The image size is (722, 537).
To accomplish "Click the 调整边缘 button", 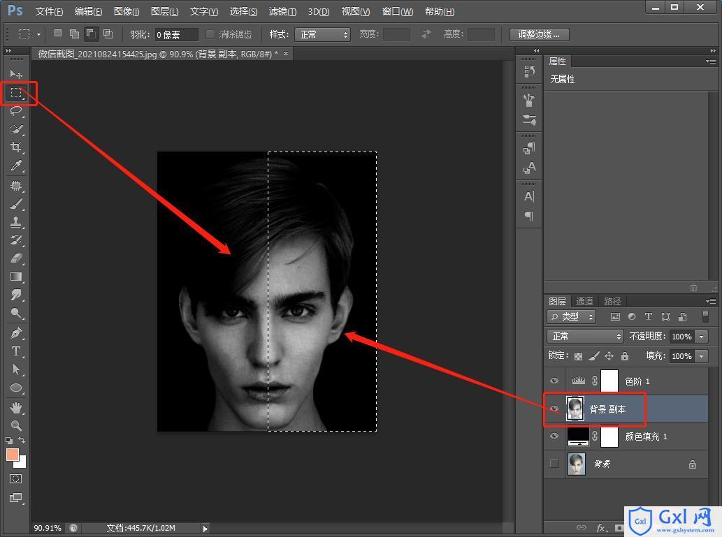I will tap(539, 34).
